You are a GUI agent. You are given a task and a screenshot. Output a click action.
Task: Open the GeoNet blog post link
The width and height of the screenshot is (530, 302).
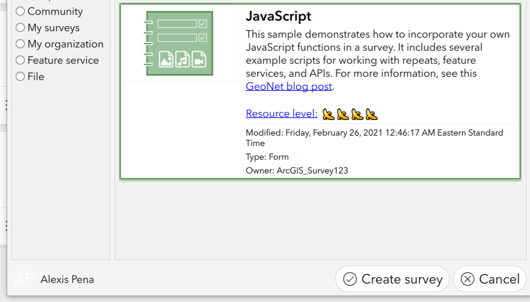(289, 86)
